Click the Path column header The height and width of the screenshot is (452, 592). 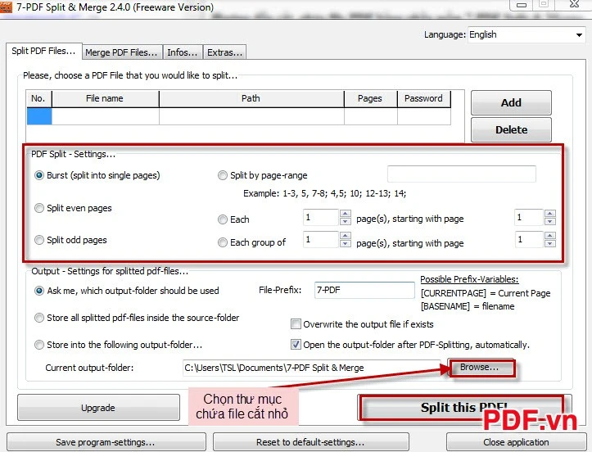(x=251, y=98)
